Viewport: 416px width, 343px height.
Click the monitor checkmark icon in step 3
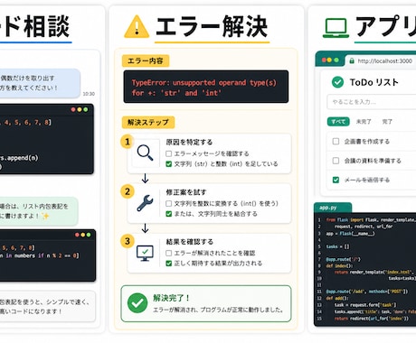pos(145,253)
